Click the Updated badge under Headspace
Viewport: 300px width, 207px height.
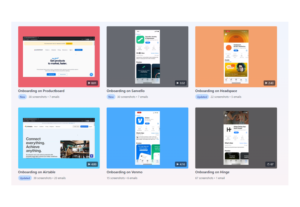202,97
